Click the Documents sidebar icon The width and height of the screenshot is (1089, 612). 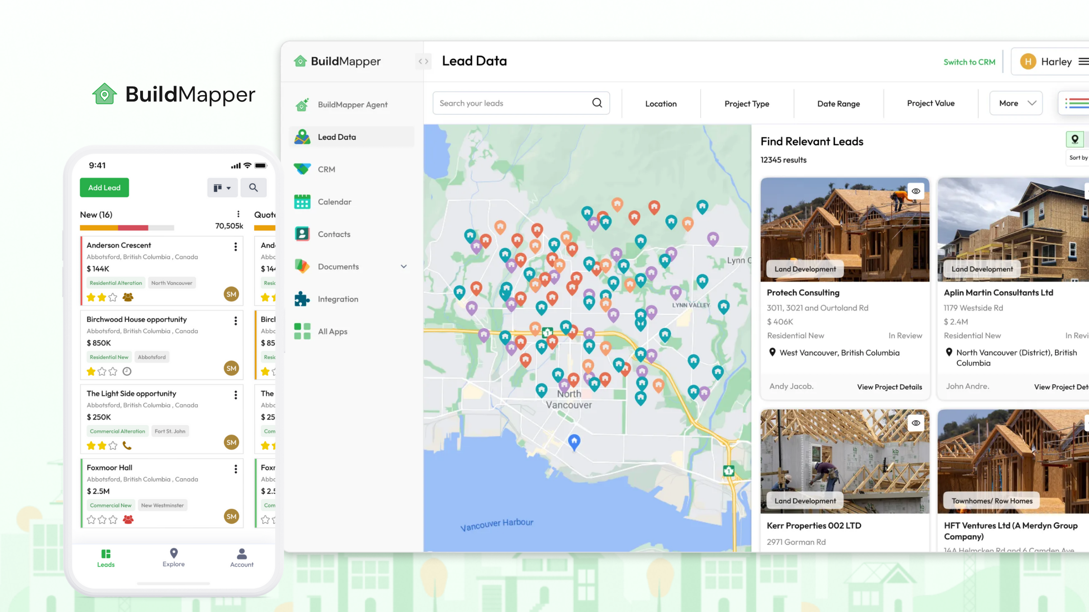302,266
